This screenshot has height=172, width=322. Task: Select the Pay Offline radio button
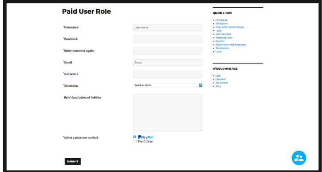pyautogui.click(x=134, y=141)
